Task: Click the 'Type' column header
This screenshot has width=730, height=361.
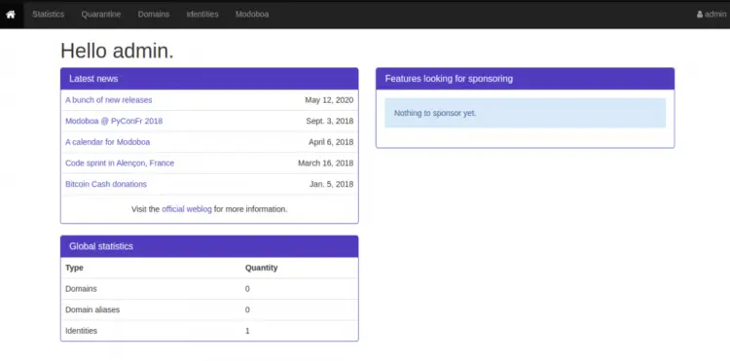Action: click(75, 268)
